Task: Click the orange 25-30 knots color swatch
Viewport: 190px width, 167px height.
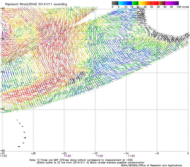Action: coord(148,3)
